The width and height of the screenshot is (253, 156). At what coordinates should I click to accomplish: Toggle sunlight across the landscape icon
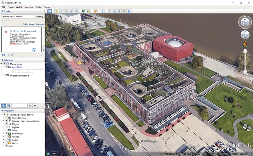[88, 11]
